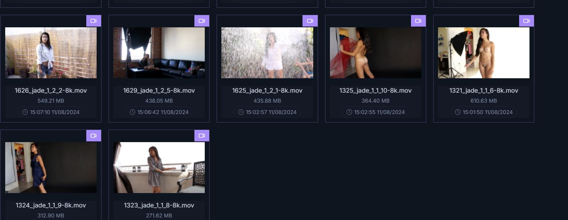Click the timestamp 15:01:50 11/08/2024
This screenshot has height=220, width=568.
click(488, 112)
